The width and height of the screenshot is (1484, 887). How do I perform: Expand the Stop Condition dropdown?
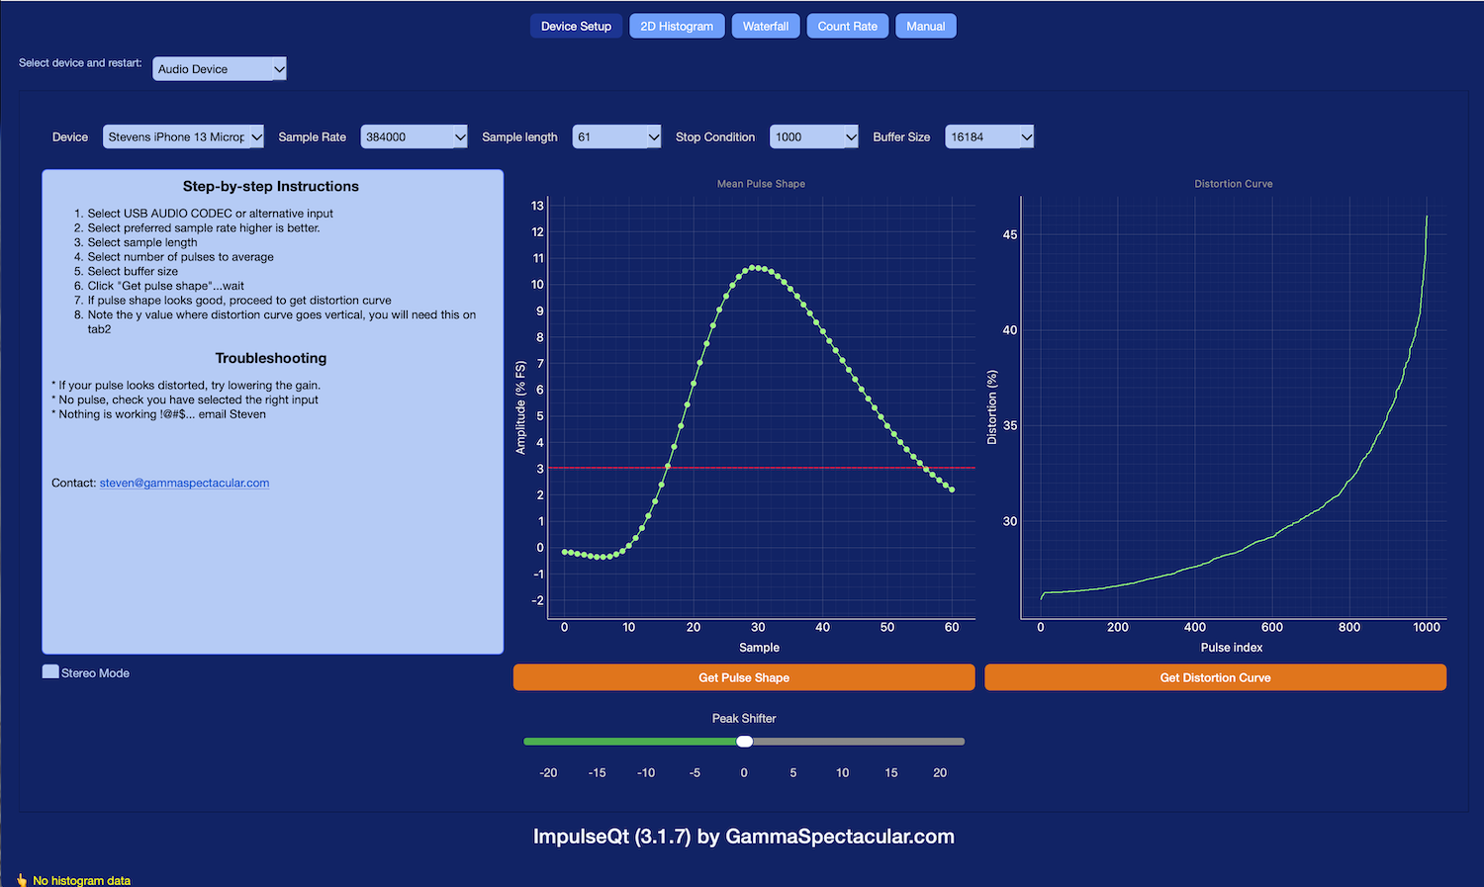point(813,137)
